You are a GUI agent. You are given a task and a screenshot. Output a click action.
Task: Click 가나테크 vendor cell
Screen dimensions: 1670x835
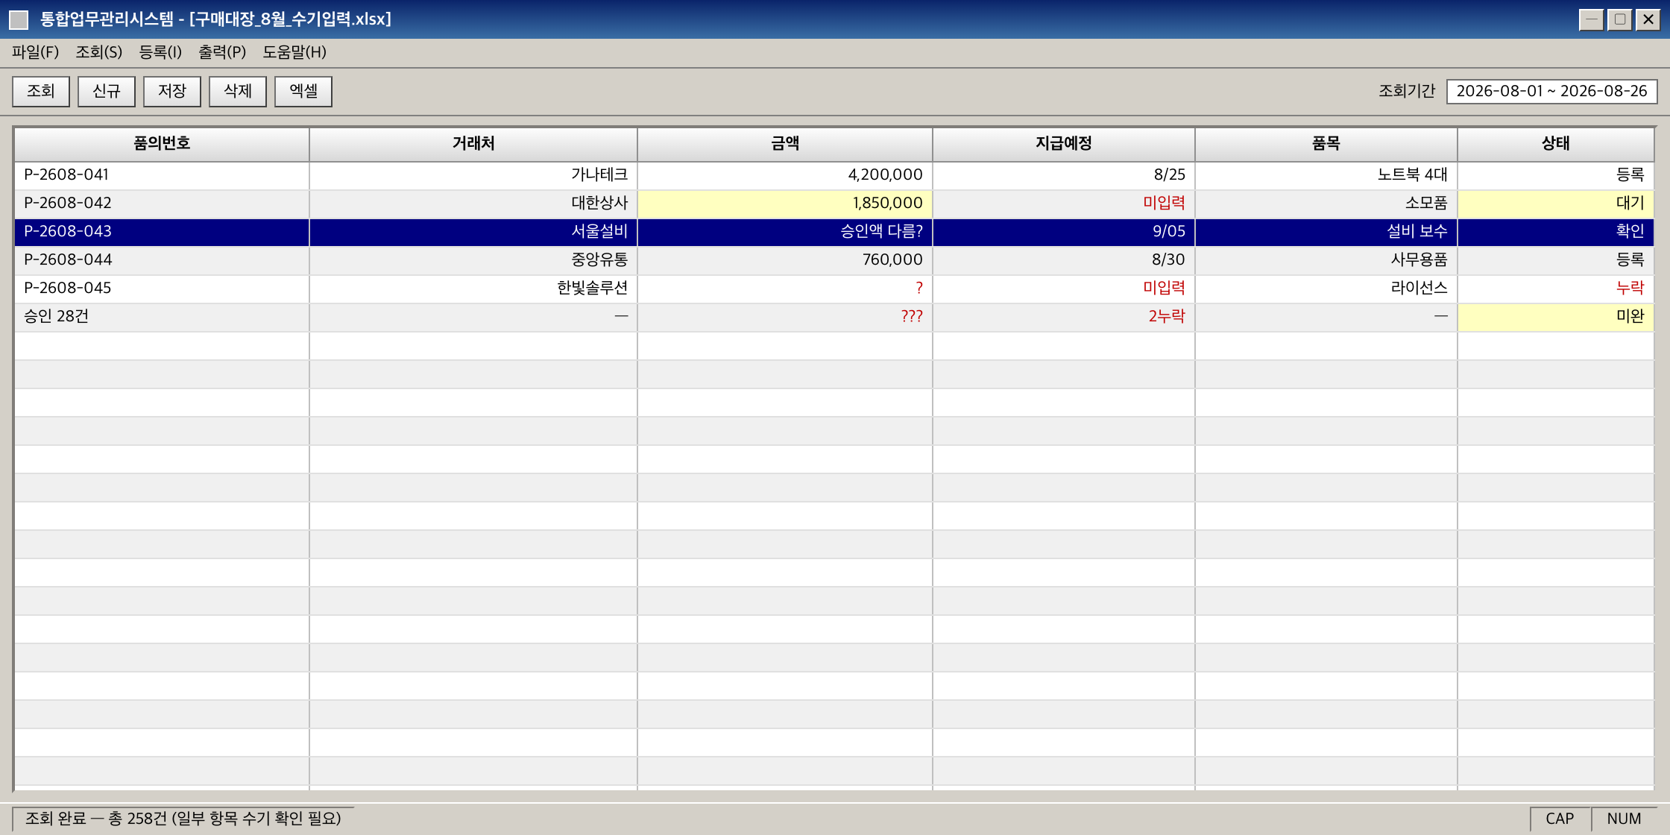(x=473, y=175)
